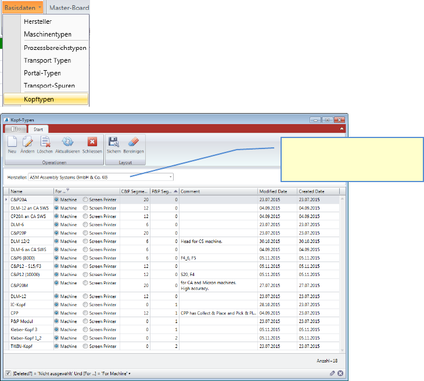This screenshot has height=381, width=424.
Task: Select Screen Printer for DLM-6 row
Action: [85, 224]
